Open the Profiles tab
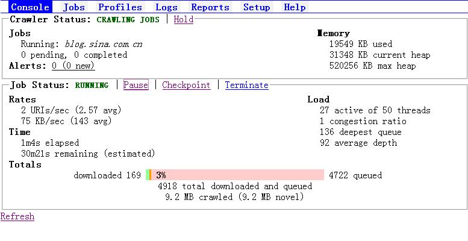The height and width of the screenshot is (241, 468). coord(120,7)
